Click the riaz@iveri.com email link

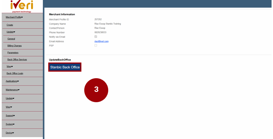click(101, 41)
